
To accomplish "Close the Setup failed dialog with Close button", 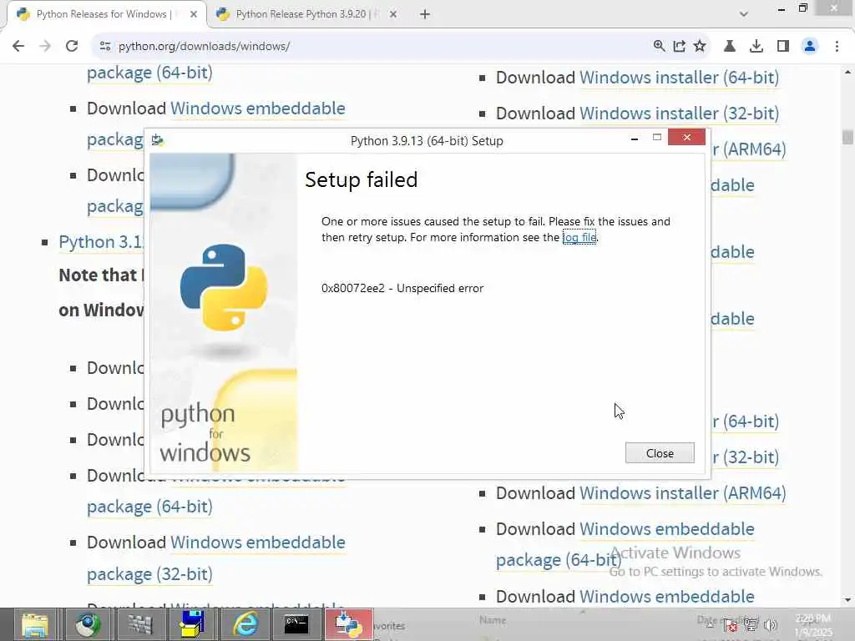I will 660,453.
